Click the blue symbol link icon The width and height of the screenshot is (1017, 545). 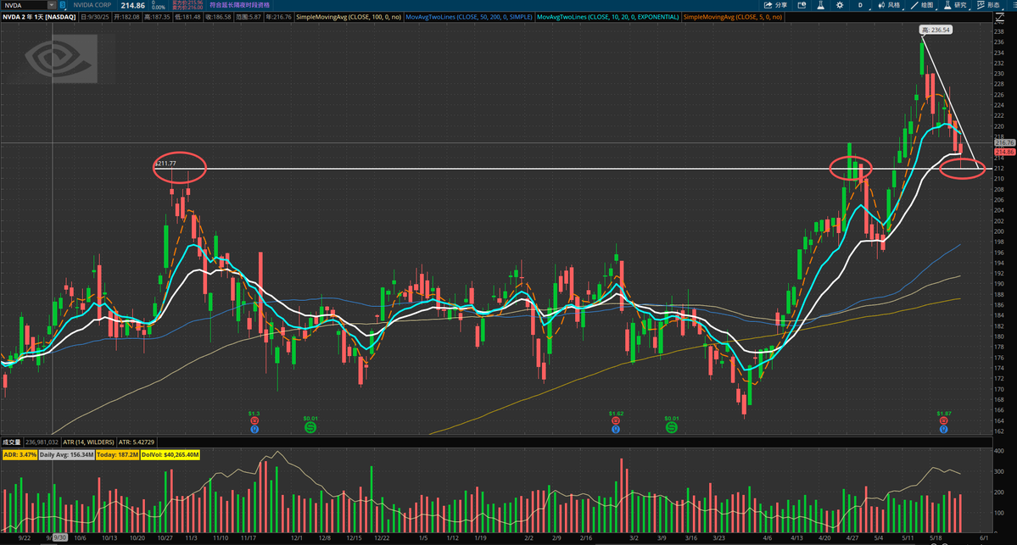[x=63, y=5]
